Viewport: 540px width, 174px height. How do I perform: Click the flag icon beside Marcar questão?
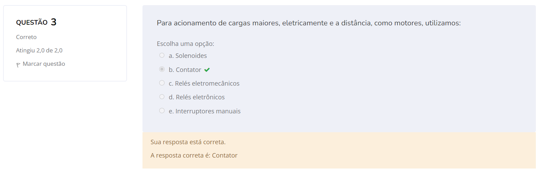tap(18, 65)
